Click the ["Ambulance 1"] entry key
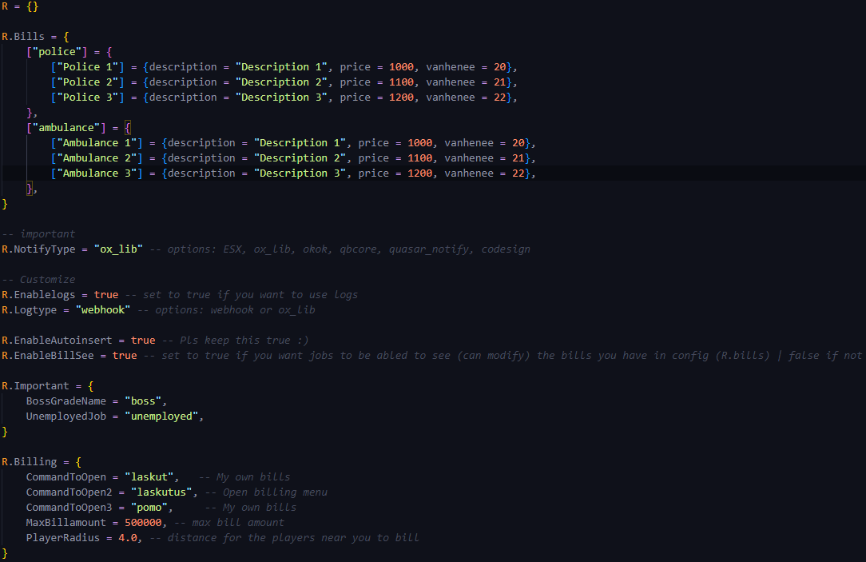This screenshot has width=866, height=562. pos(97,143)
